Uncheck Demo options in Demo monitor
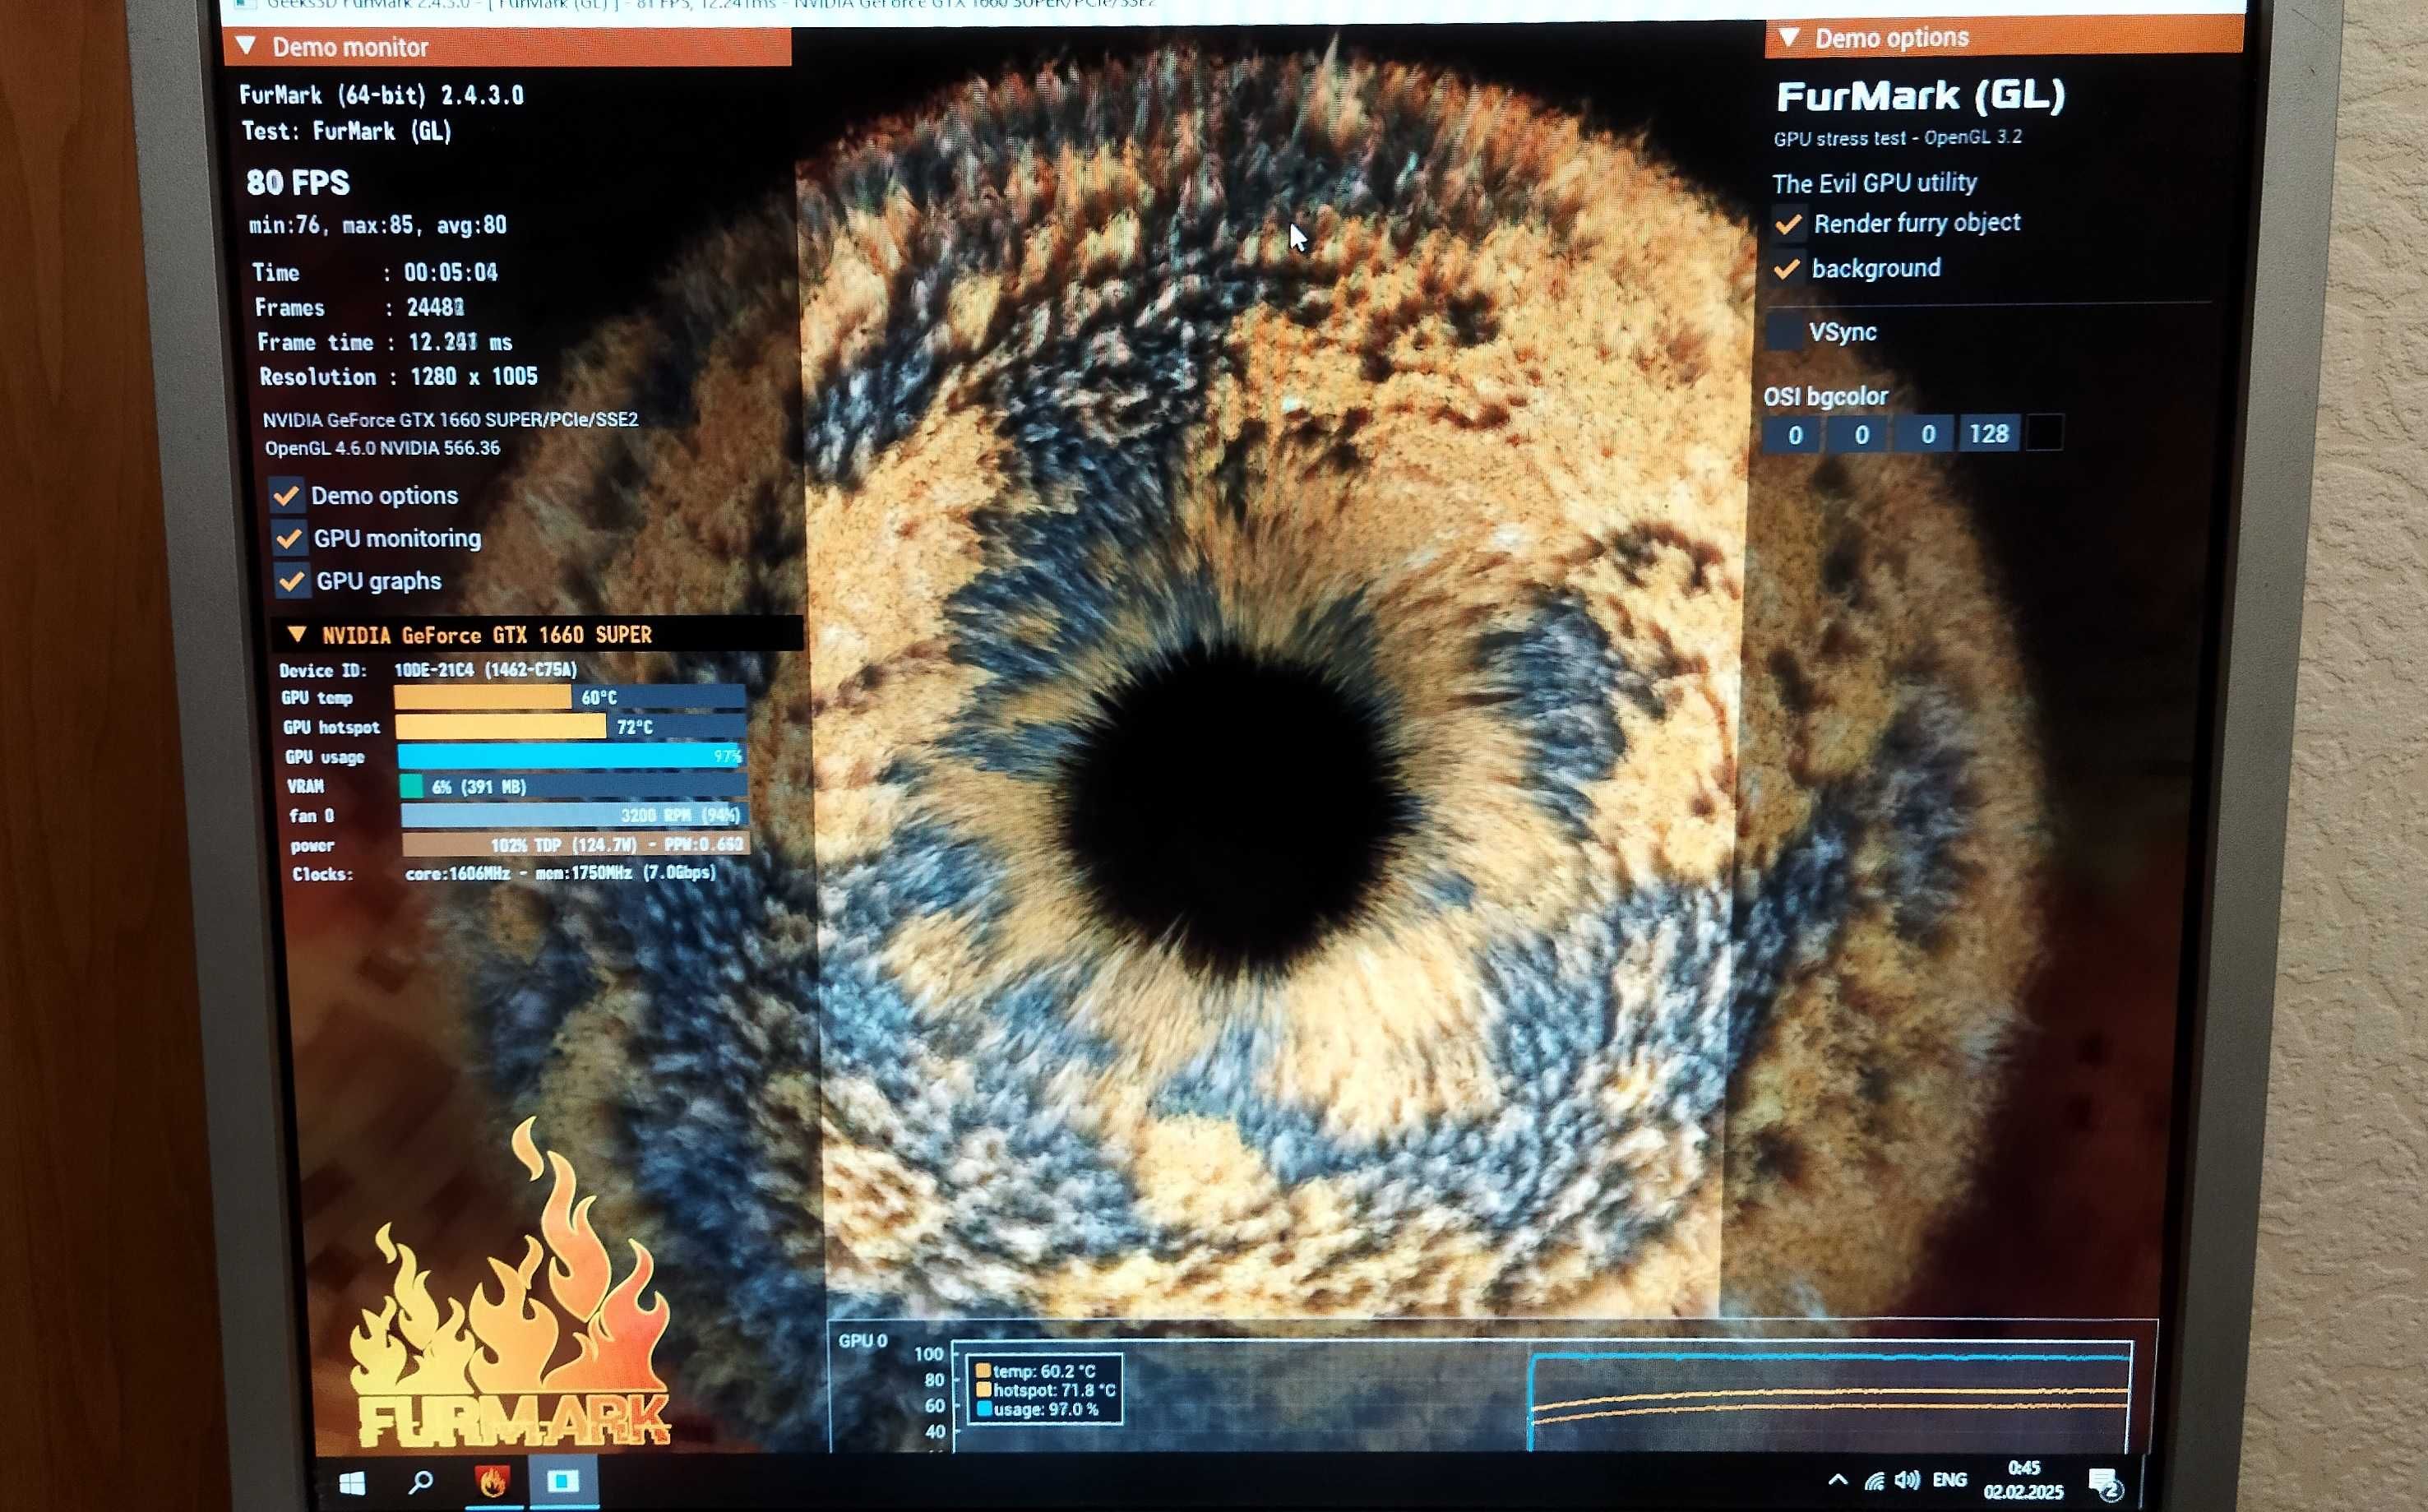The height and width of the screenshot is (1512, 2428). [286, 495]
